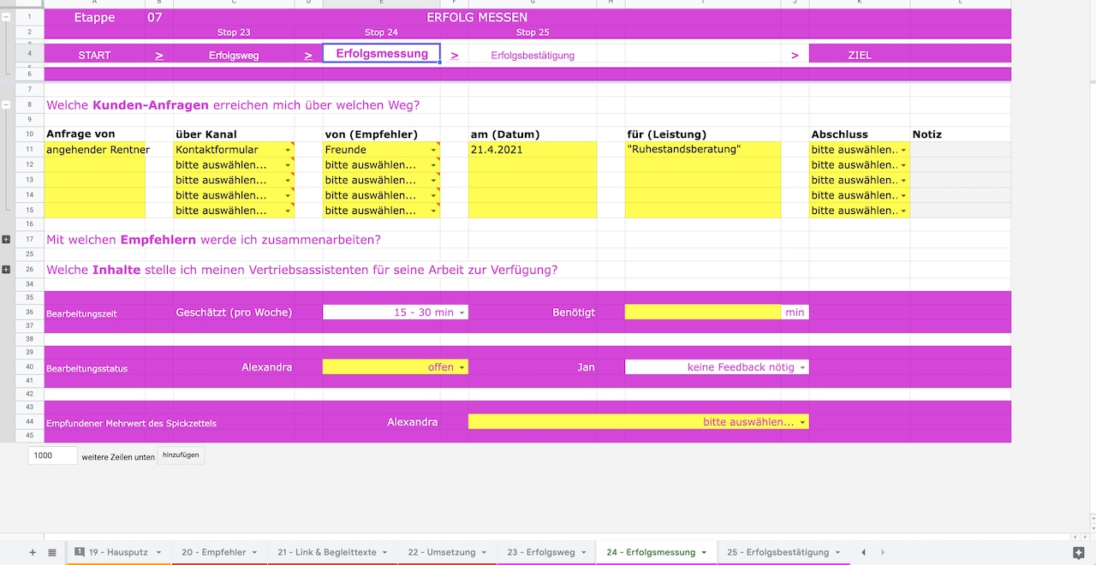The image size is (1096, 565).
Task: Click the > link after Erfolgsmessung
Action: tap(455, 55)
